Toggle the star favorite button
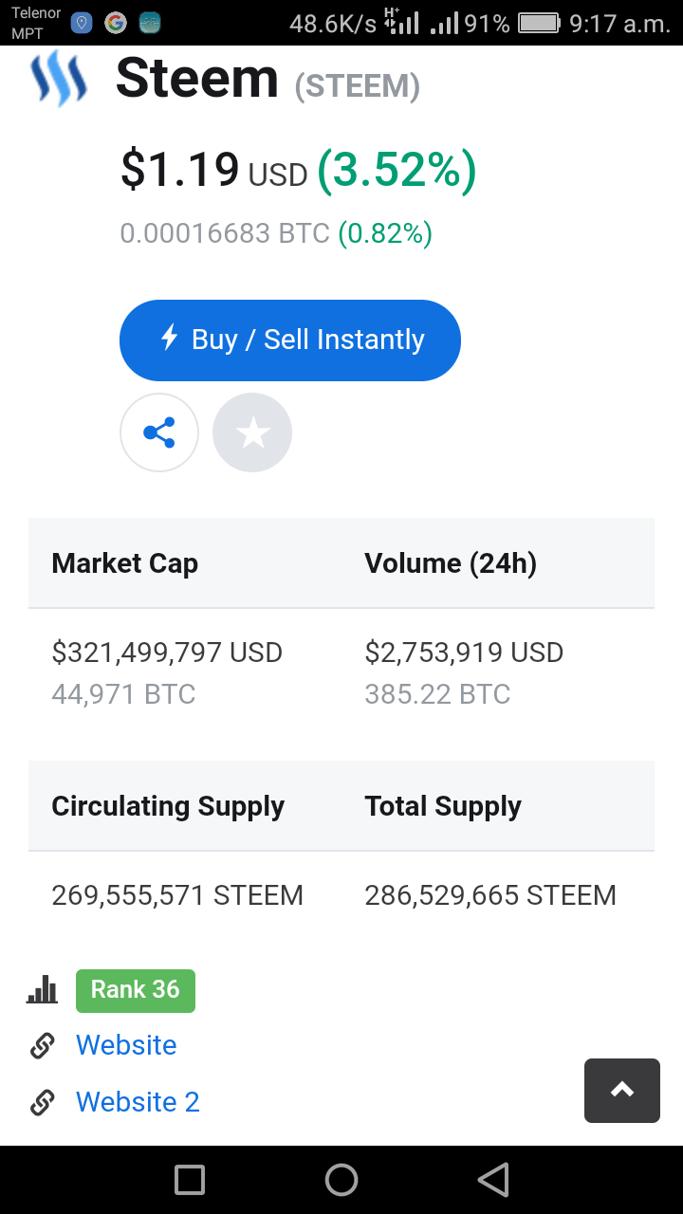The height and width of the screenshot is (1214, 683). click(x=252, y=433)
